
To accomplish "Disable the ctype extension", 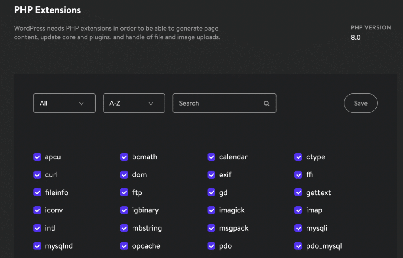I will point(298,157).
